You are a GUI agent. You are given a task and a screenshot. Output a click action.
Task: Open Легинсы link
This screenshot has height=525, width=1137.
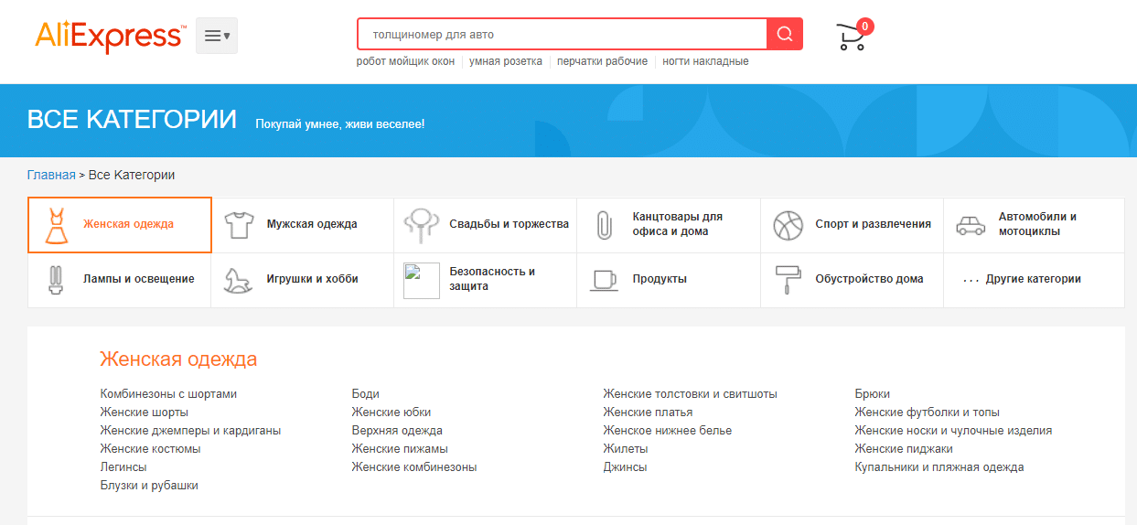(x=123, y=467)
